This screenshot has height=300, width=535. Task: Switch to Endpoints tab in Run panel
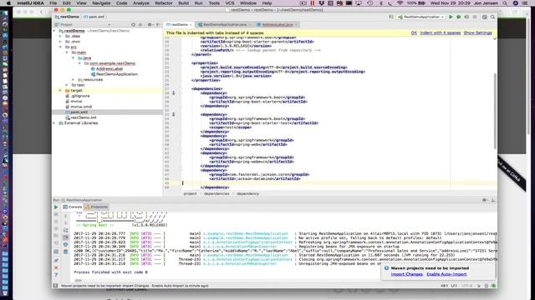tap(97, 207)
